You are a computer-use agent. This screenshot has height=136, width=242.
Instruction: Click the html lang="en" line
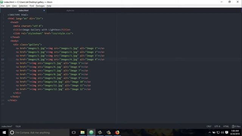point(25,19)
